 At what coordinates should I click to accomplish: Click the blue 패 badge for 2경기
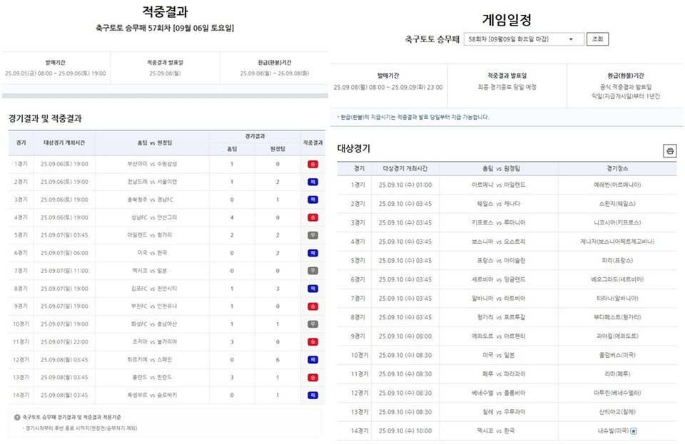click(313, 181)
